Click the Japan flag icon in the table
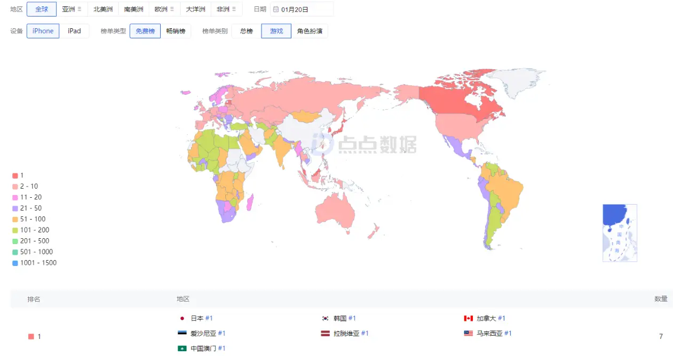Image resolution: width=673 pixels, height=356 pixels. tap(183, 318)
